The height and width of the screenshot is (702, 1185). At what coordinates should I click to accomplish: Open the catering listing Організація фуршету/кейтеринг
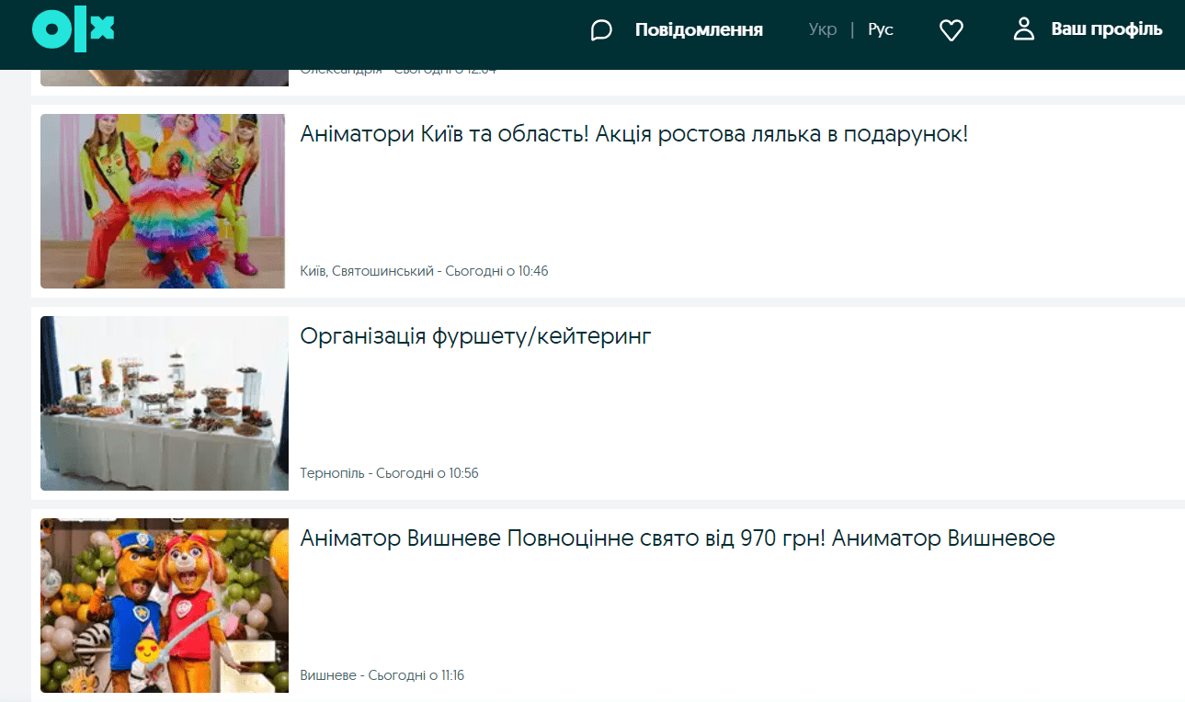tap(475, 335)
